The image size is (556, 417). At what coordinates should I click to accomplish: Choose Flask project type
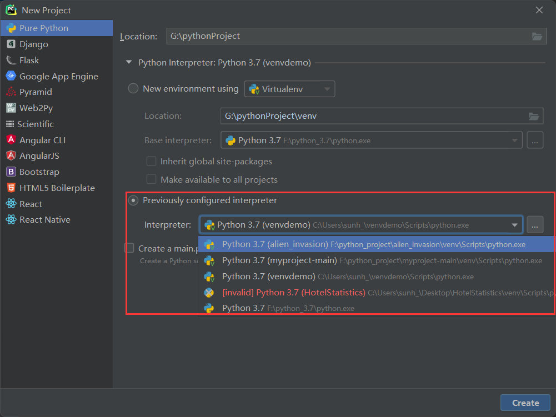click(57, 61)
